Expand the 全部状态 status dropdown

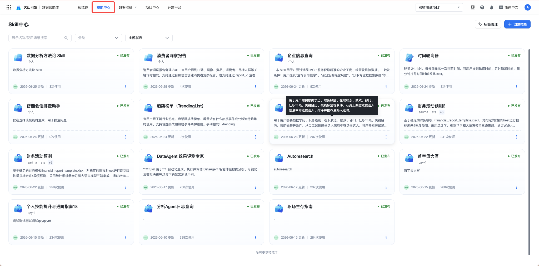(x=149, y=38)
